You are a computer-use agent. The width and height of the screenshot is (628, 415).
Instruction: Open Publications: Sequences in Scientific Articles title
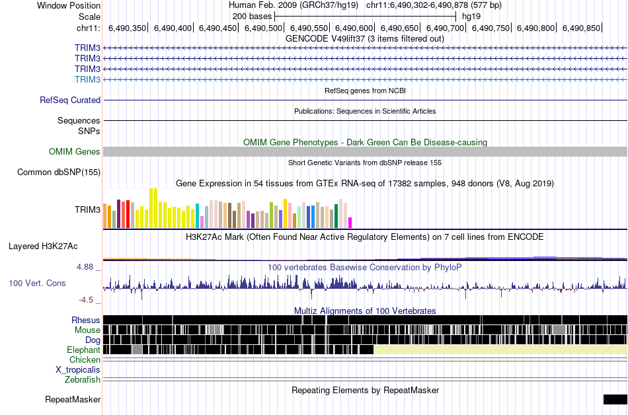coord(365,111)
